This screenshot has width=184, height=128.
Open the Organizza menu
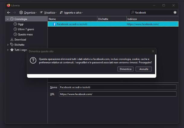(x=28, y=13)
